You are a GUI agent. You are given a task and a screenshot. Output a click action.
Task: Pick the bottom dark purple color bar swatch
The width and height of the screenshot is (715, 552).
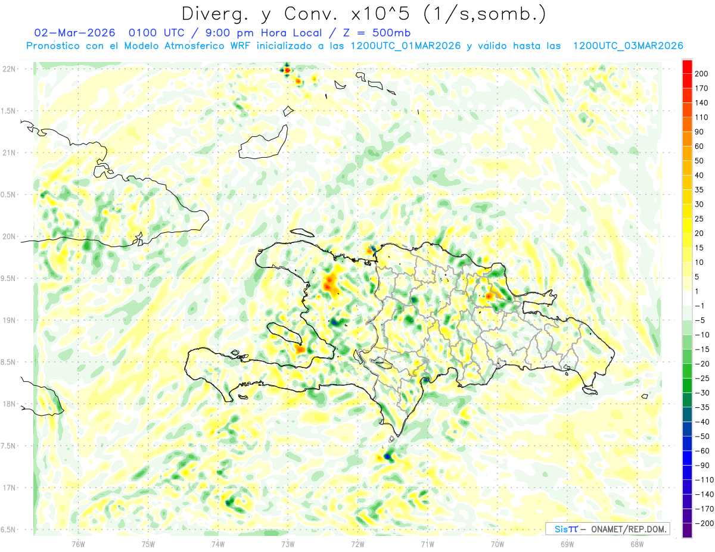[x=687, y=530]
